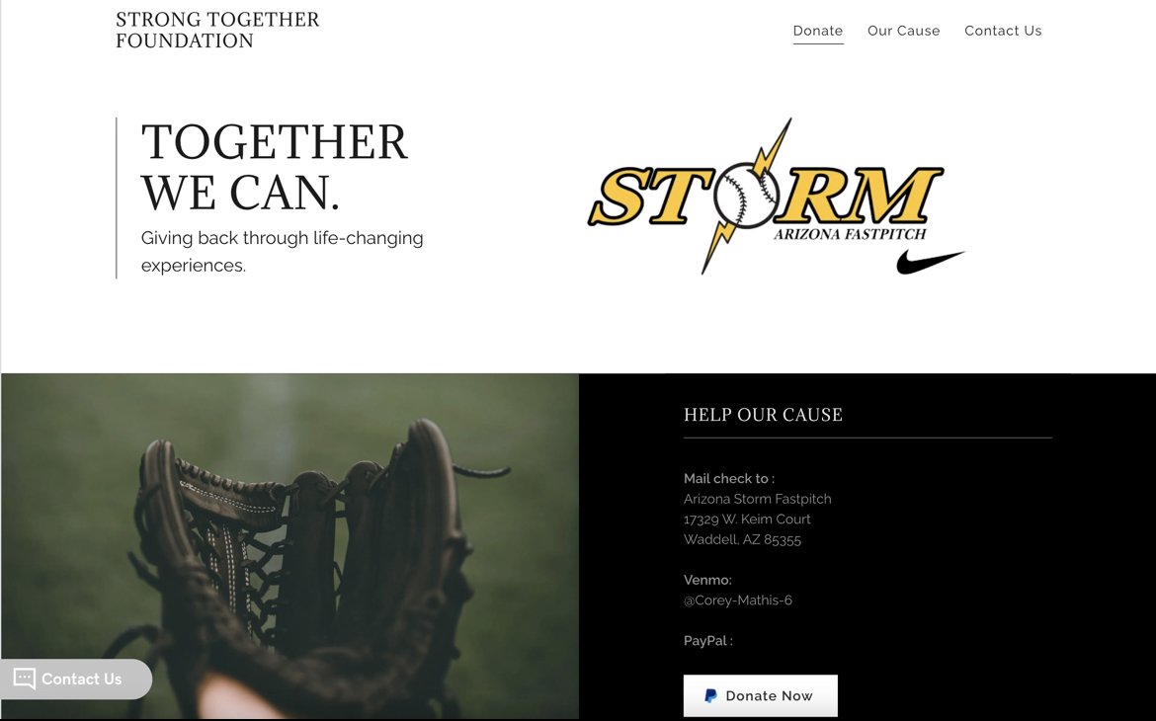This screenshot has height=721, width=1156.
Task: Click the softball icon in Storm logo
Action: click(746, 195)
